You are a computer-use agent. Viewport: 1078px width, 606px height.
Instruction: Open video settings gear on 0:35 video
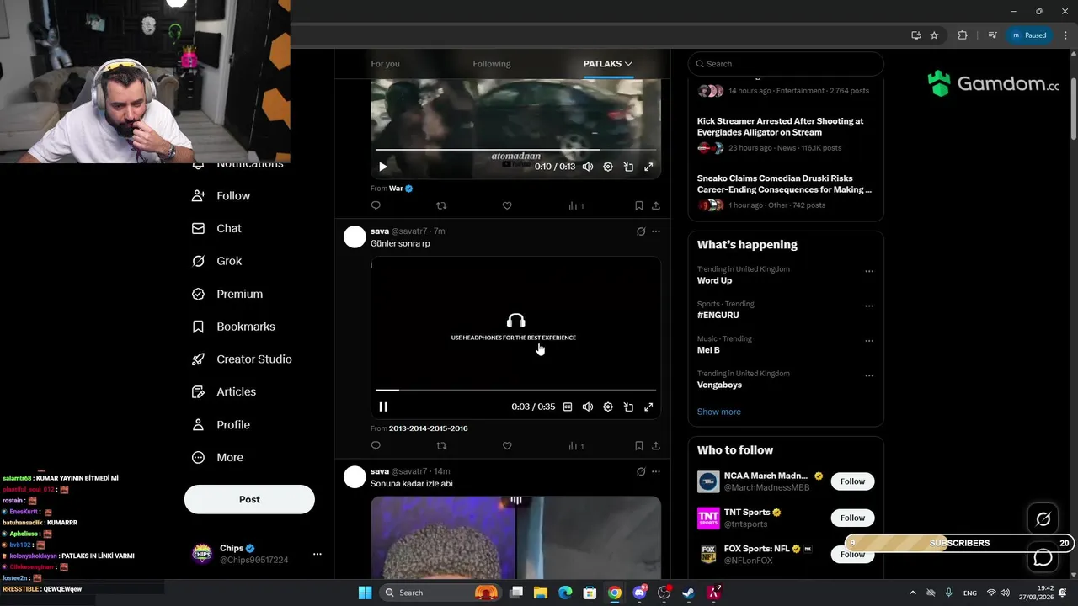pos(608,407)
